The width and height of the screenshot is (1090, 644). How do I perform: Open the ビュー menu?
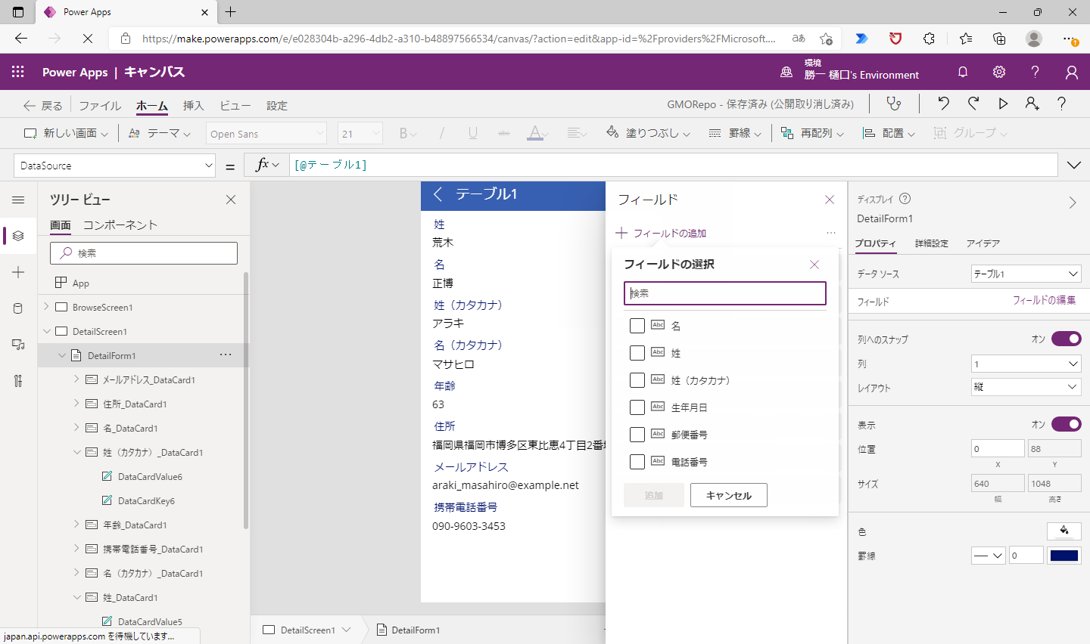click(235, 106)
